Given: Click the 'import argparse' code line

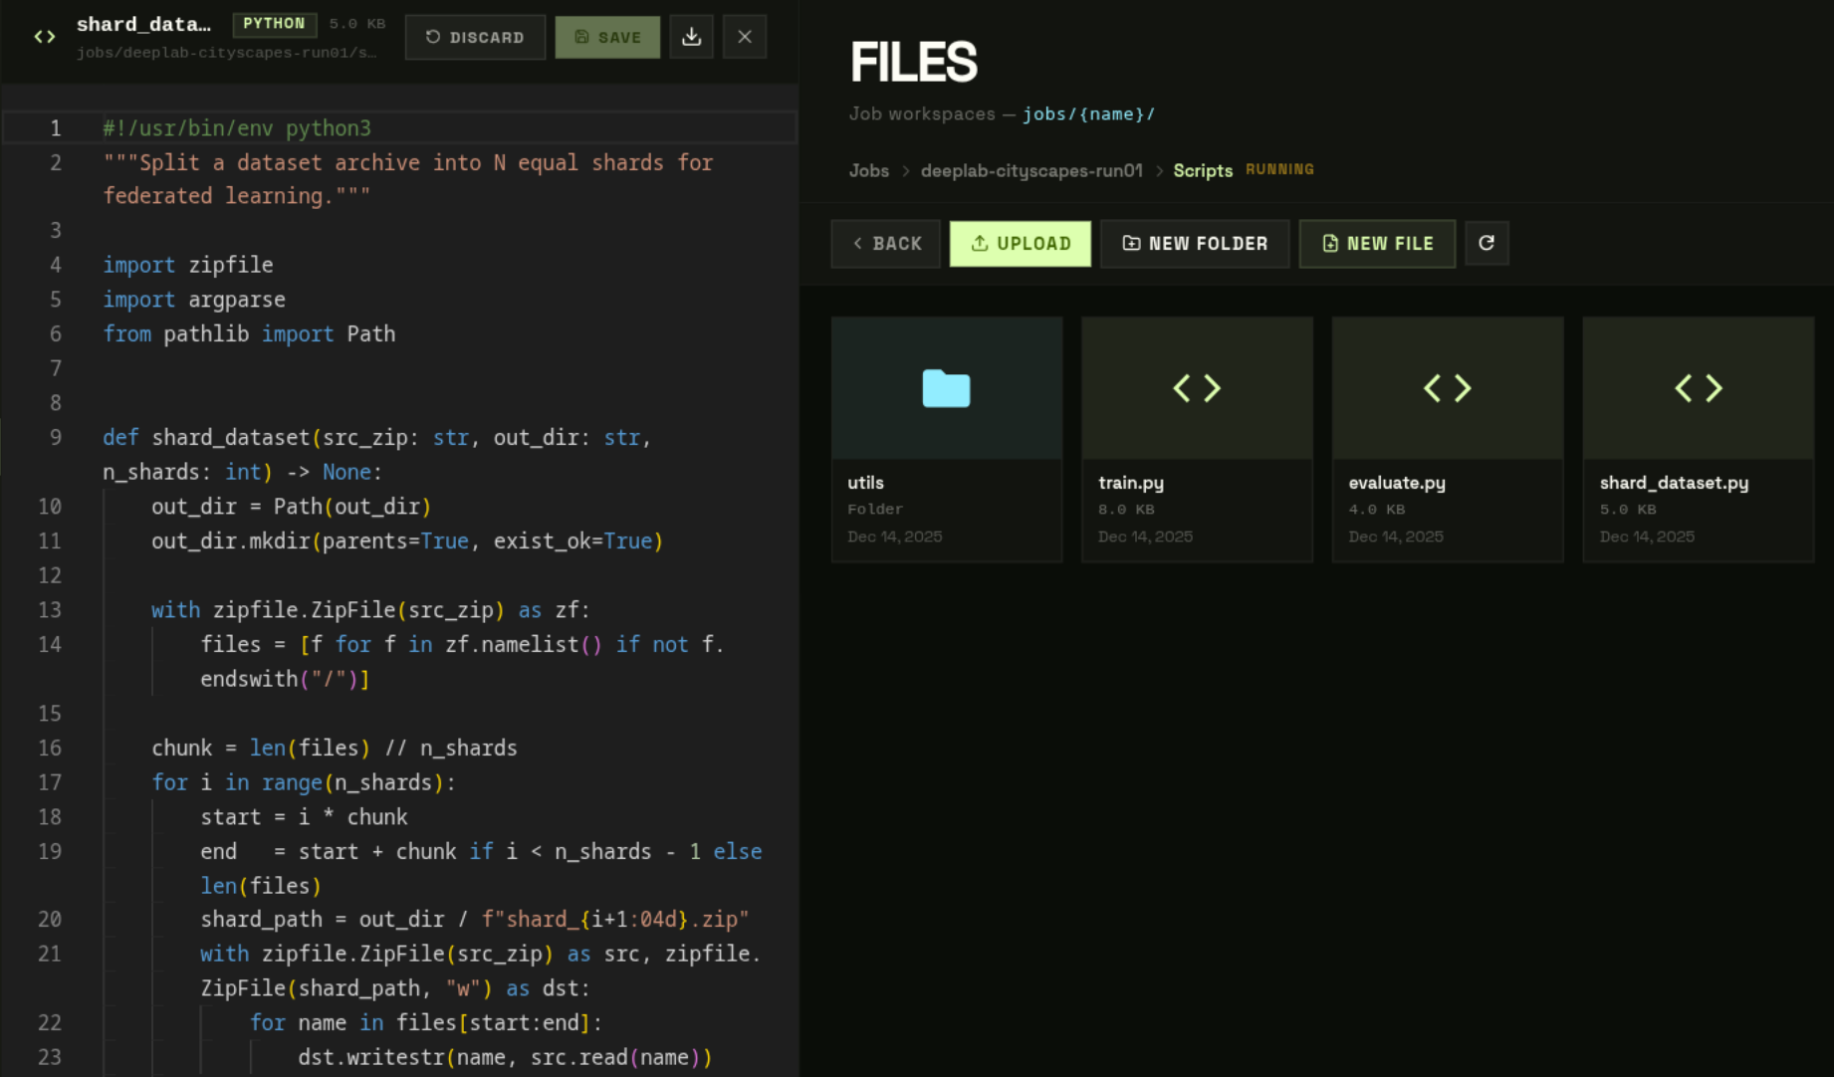Looking at the screenshot, I should [x=194, y=301].
